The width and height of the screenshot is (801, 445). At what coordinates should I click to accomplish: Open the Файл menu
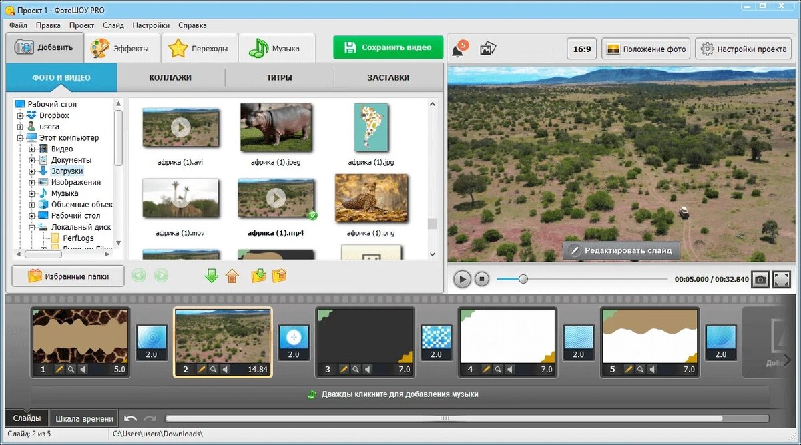click(18, 25)
